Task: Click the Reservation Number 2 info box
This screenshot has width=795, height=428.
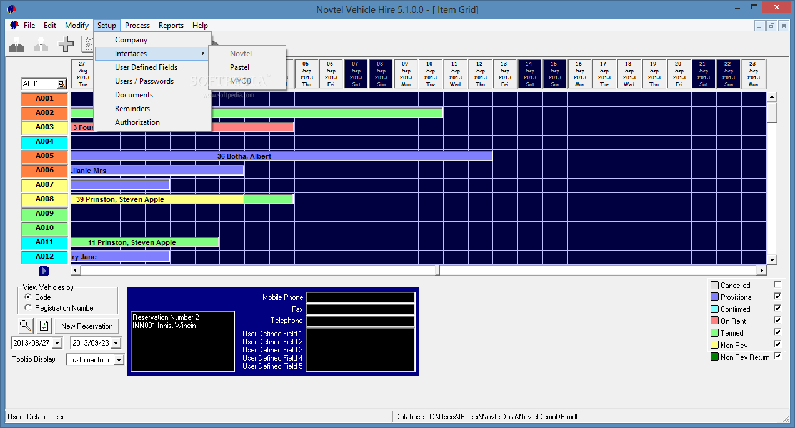Action: [x=182, y=341]
